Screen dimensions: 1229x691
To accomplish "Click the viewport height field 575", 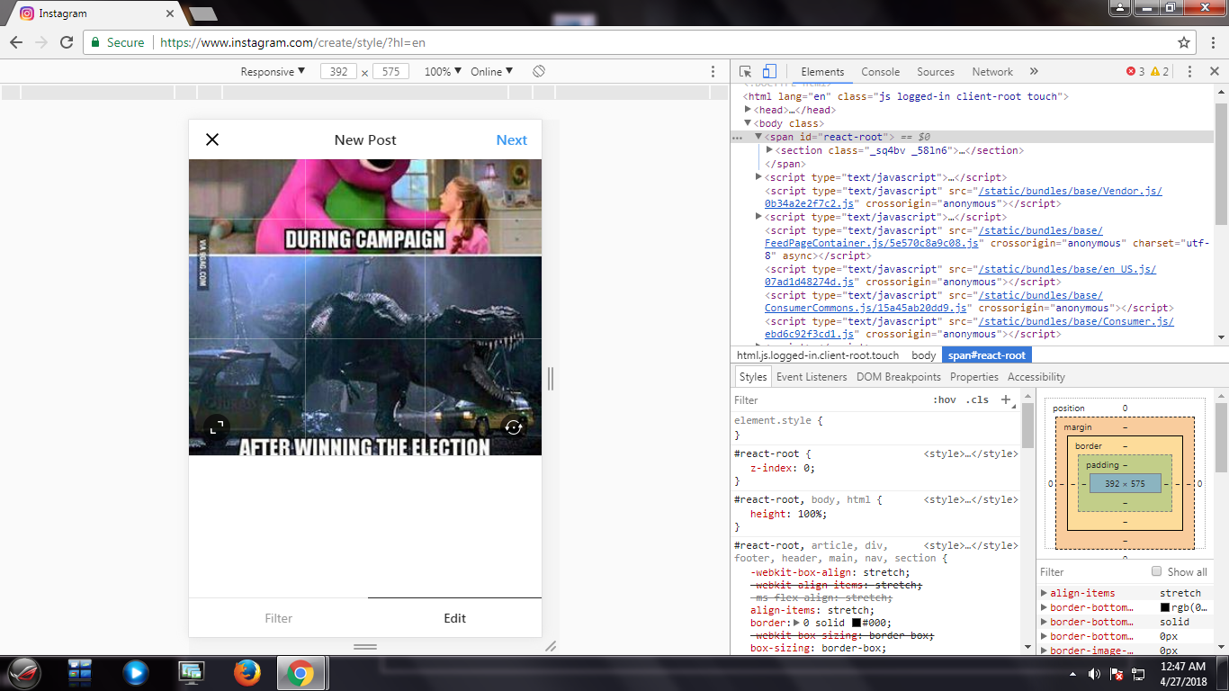I will point(390,72).
